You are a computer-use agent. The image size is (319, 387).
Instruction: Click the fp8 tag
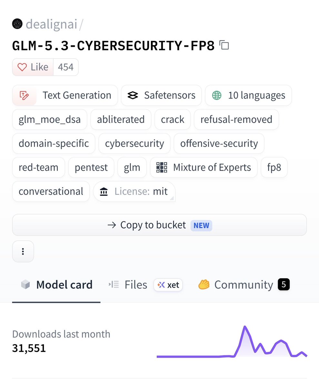pos(274,167)
